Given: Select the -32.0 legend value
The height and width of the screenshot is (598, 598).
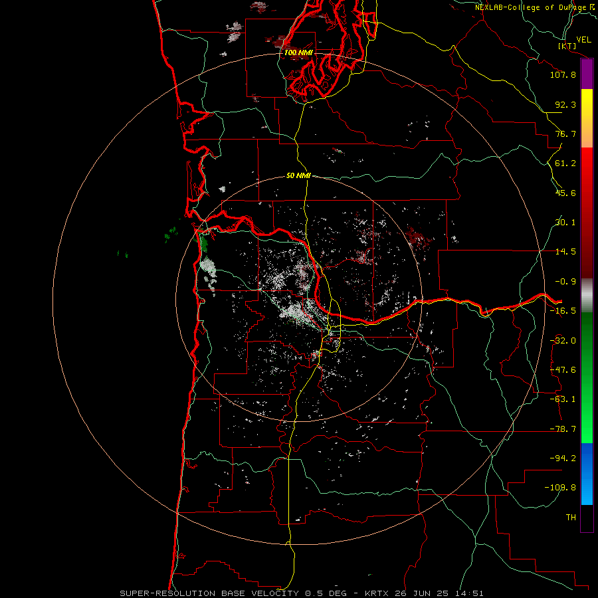Looking at the screenshot, I should (x=563, y=341).
